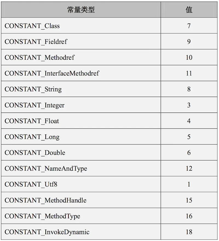
Task: Select the CONSTANT_InterfaceMethodref row label
Action: 52,73
